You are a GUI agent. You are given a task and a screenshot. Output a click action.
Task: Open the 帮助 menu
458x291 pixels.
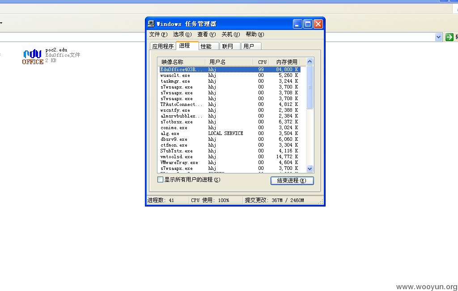point(254,34)
